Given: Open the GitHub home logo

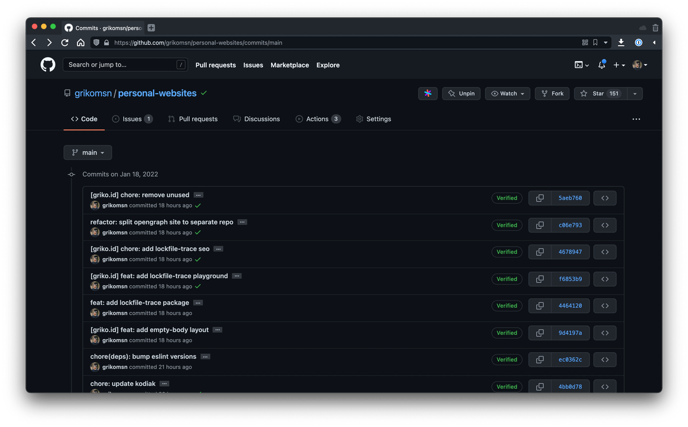Looking at the screenshot, I should pyautogui.click(x=48, y=65).
